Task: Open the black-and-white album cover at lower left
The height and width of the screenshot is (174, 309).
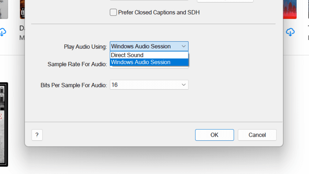Action: point(4,124)
